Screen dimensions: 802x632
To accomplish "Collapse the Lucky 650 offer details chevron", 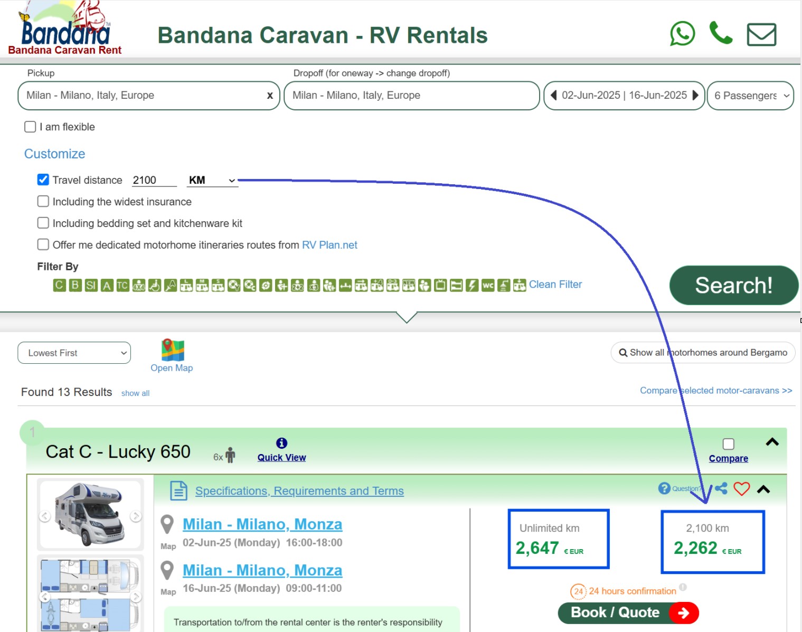I will (763, 489).
